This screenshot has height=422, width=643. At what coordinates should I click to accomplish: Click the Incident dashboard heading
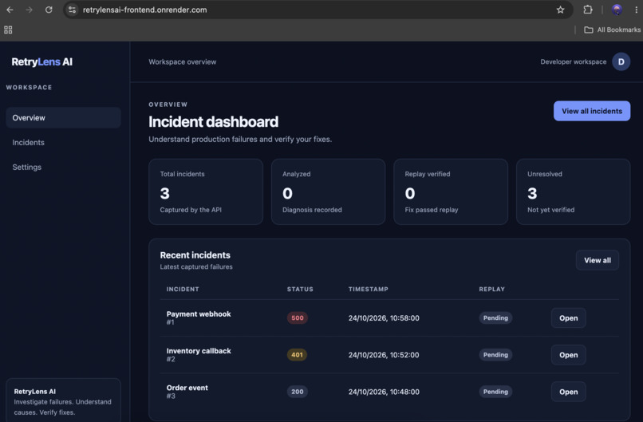(x=213, y=122)
